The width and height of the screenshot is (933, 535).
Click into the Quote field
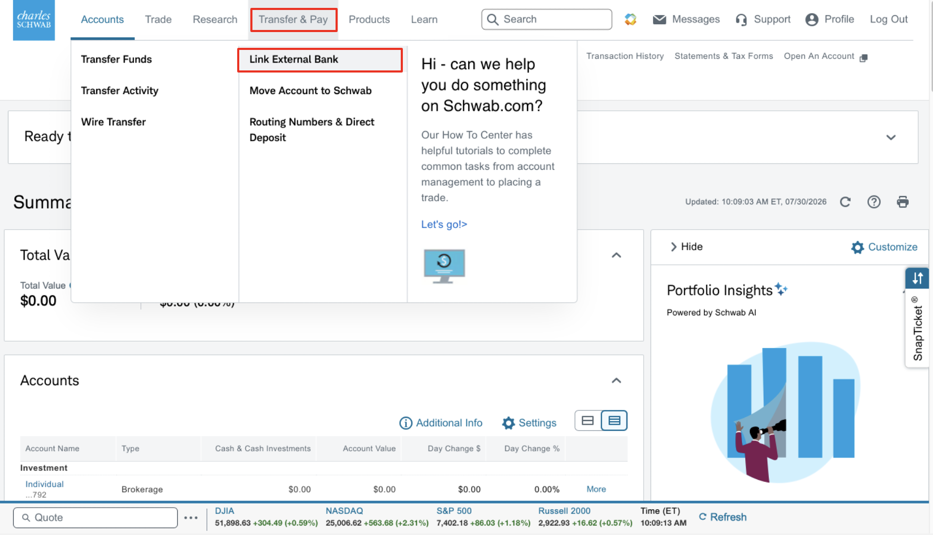tap(95, 518)
